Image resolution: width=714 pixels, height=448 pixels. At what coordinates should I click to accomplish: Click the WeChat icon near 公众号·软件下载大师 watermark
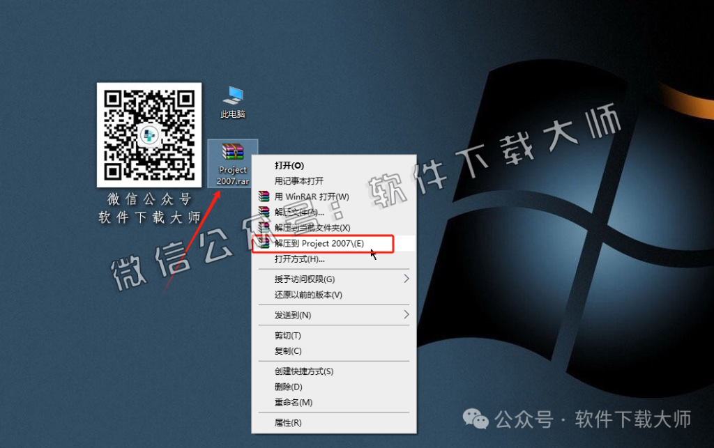tap(476, 419)
